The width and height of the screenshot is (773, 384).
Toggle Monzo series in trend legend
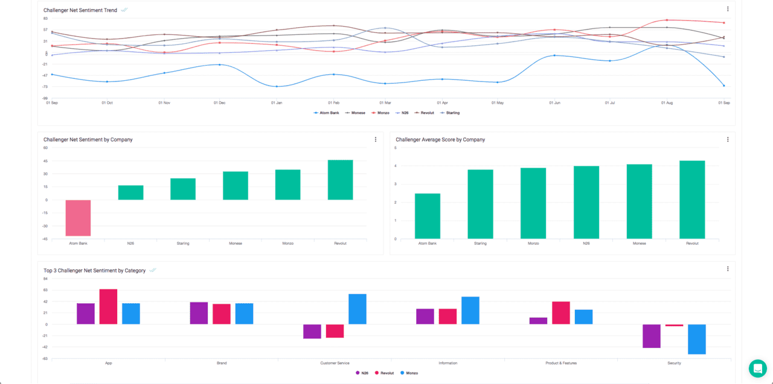coord(380,113)
